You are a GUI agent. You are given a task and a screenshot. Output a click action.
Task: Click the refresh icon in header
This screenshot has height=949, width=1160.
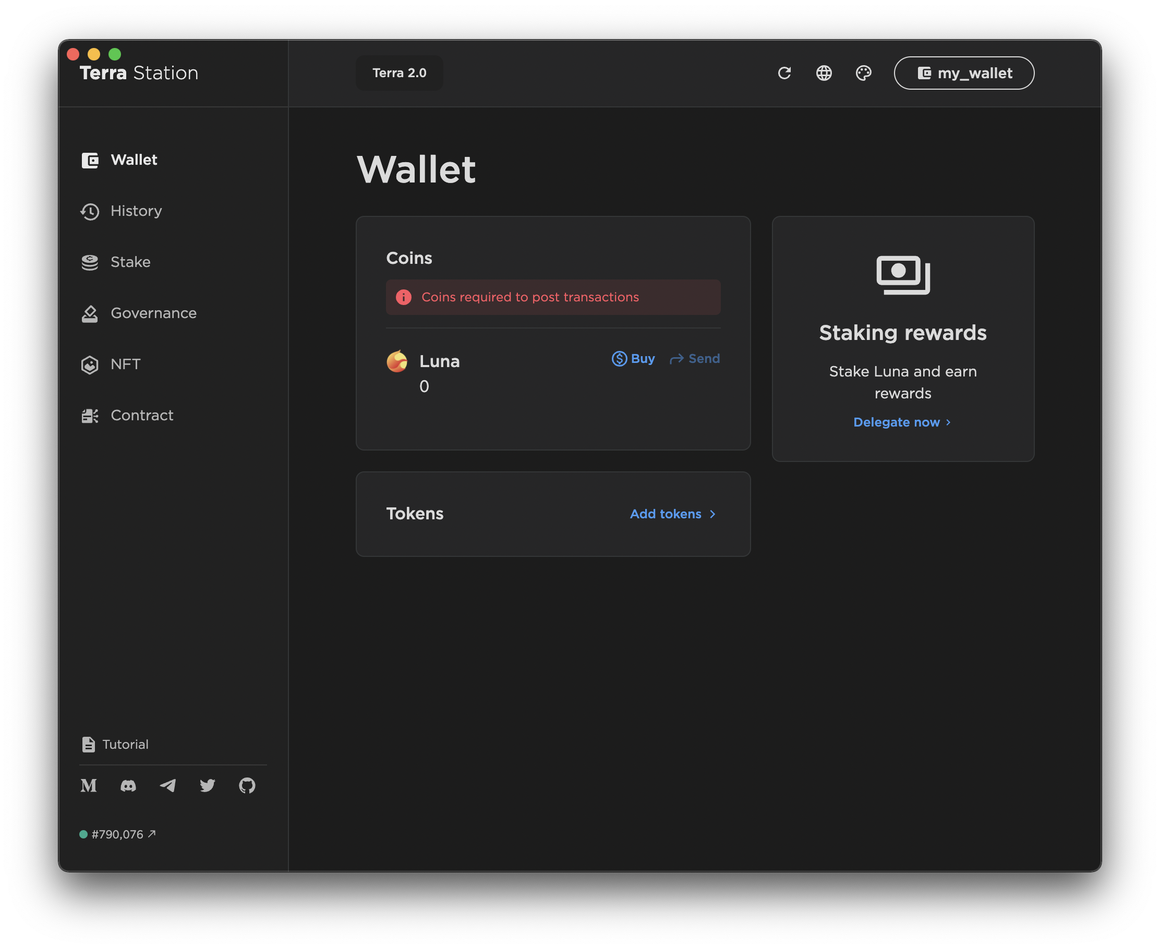click(x=784, y=72)
